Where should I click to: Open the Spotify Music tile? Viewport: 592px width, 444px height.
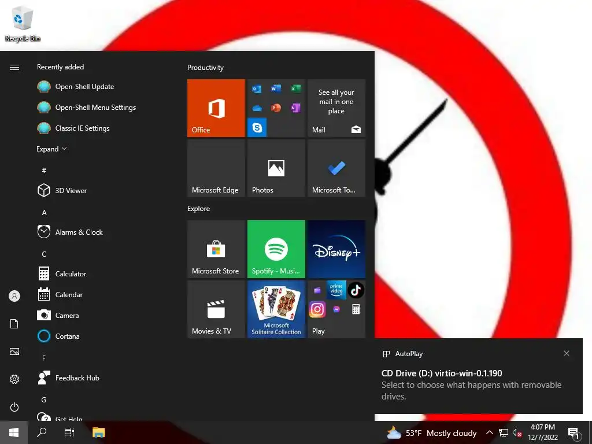click(276, 249)
